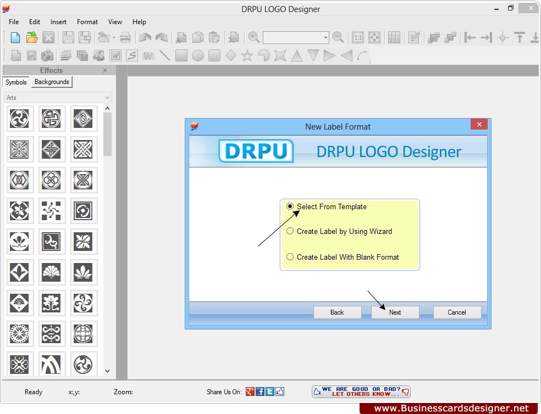Click the Align Left arrow icon
The height and width of the screenshot is (414, 541).
click(470, 37)
